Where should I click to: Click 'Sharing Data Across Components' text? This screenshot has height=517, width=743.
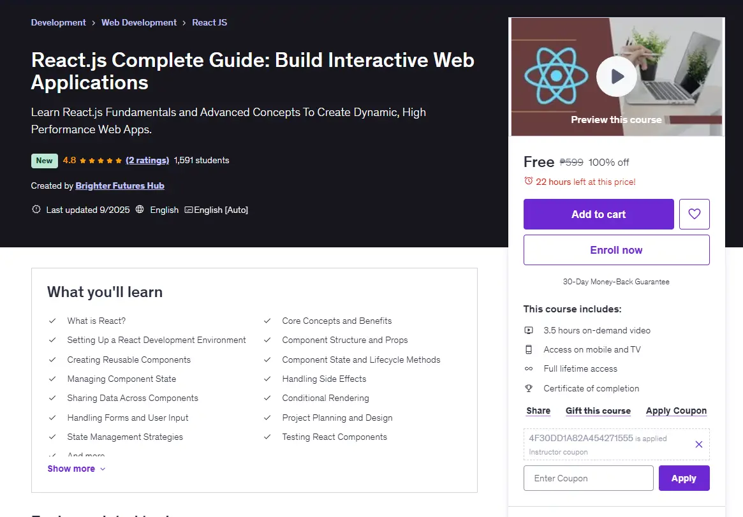click(133, 398)
